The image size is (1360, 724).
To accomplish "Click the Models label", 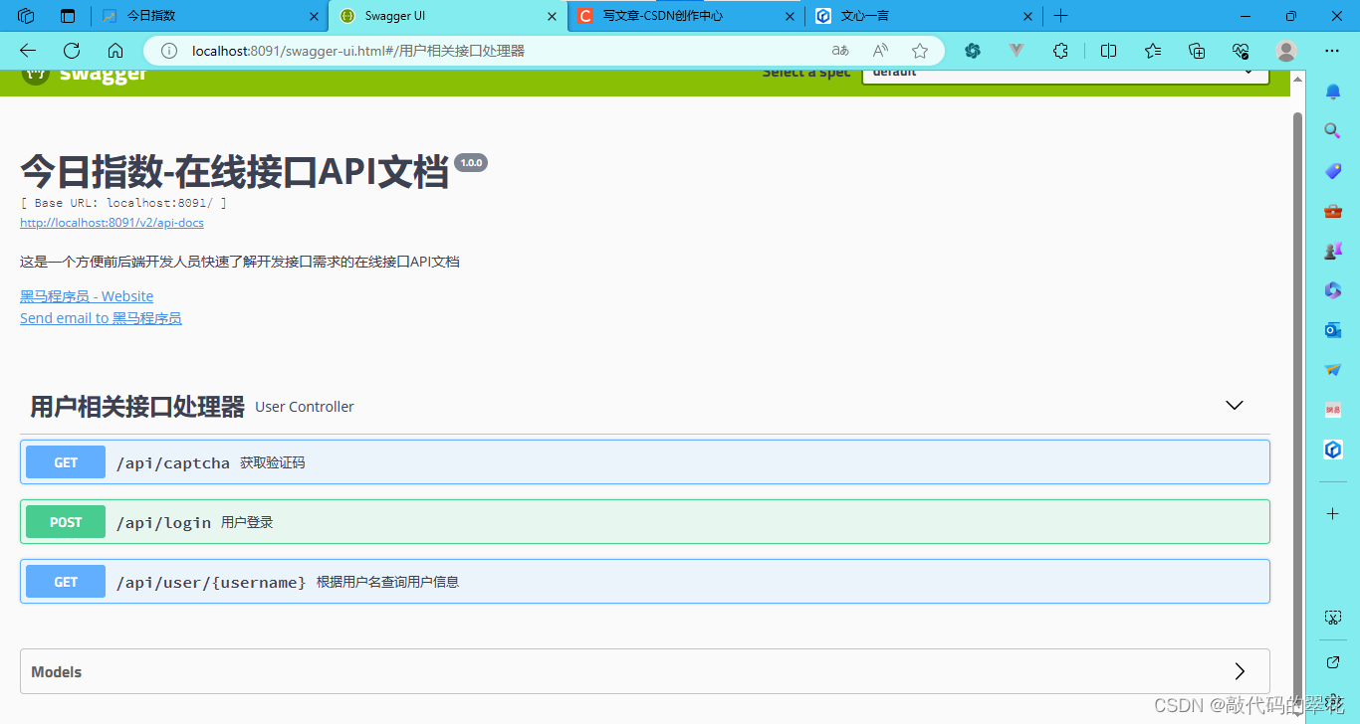I will click(x=57, y=672).
